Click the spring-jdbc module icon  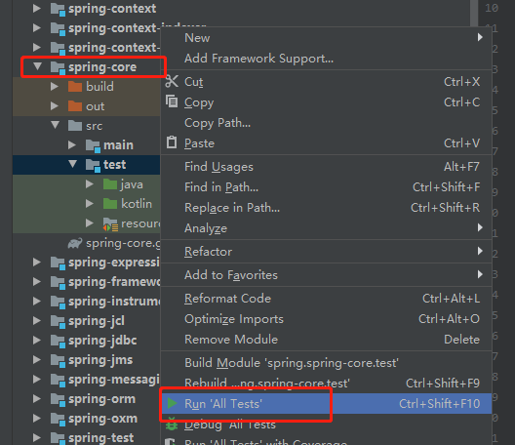(x=58, y=341)
